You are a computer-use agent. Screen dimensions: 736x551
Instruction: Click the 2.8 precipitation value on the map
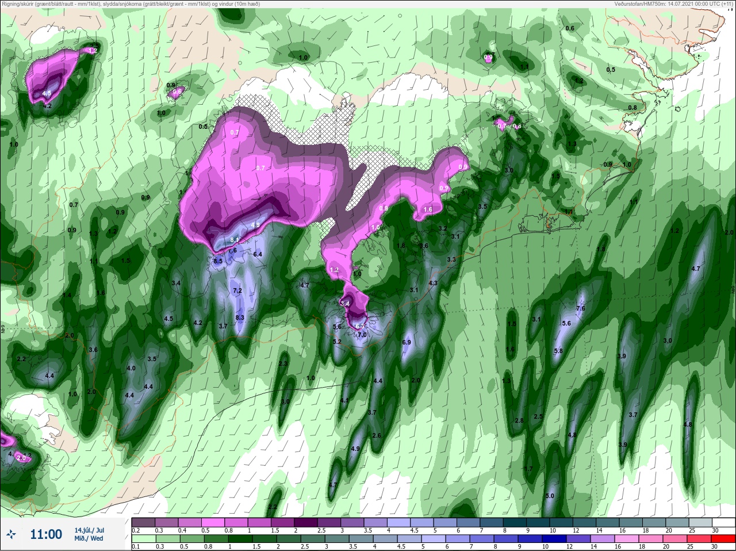tap(519, 420)
